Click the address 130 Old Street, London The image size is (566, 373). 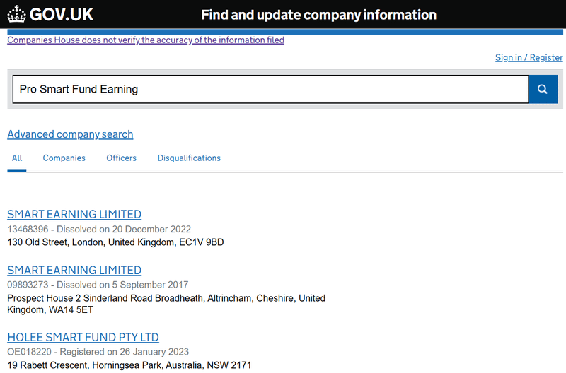click(x=115, y=242)
